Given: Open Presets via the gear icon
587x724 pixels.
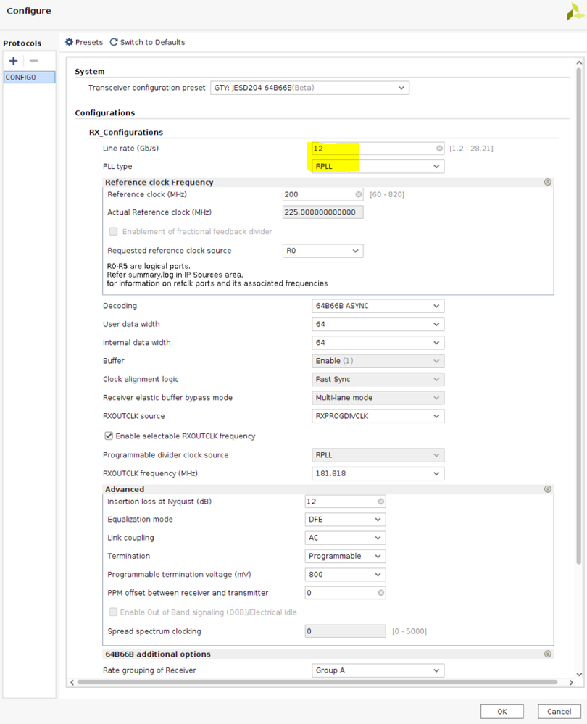Looking at the screenshot, I should tap(70, 42).
